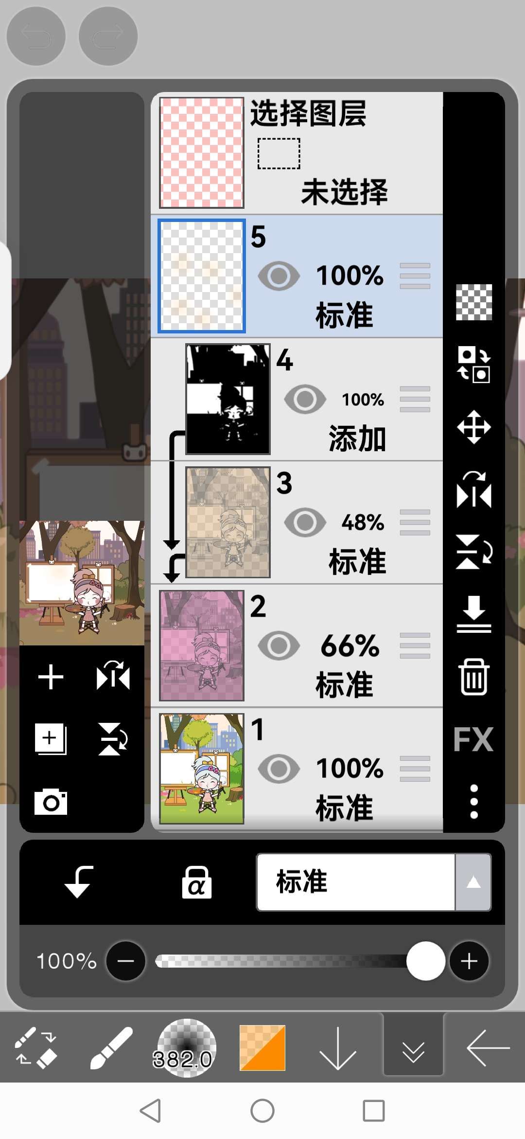Viewport: 525px width, 1139px height.
Task: Select the brush tool in bottom toolbar
Action: [111, 1047]
